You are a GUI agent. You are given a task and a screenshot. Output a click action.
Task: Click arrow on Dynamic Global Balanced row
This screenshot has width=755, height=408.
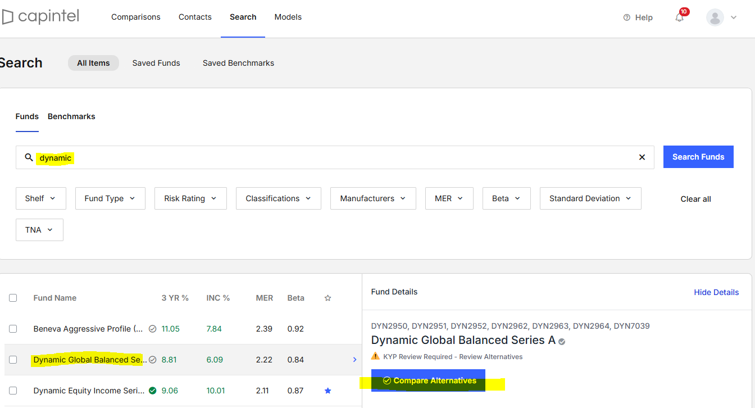point(354,360)
